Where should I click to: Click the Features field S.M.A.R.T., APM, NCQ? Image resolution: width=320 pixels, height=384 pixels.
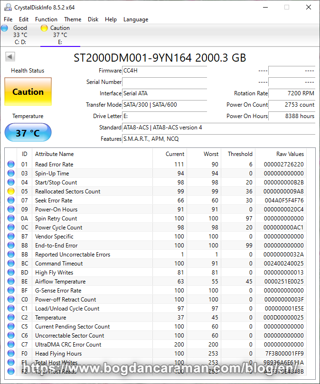pos(218,139)
